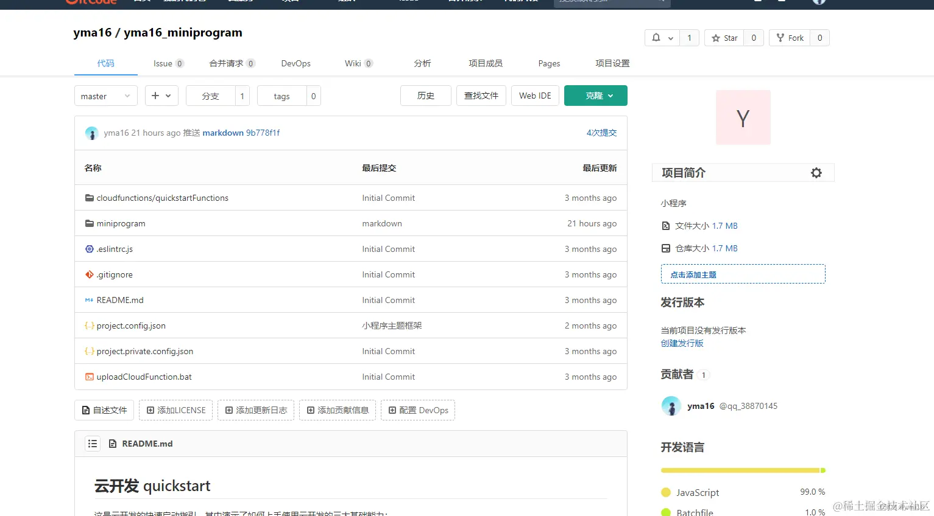Switch to the DevOps tab

coord(295,63)
